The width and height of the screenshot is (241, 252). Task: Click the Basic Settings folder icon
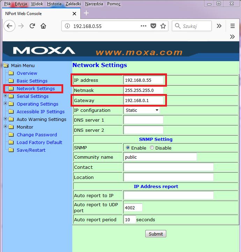11,81
